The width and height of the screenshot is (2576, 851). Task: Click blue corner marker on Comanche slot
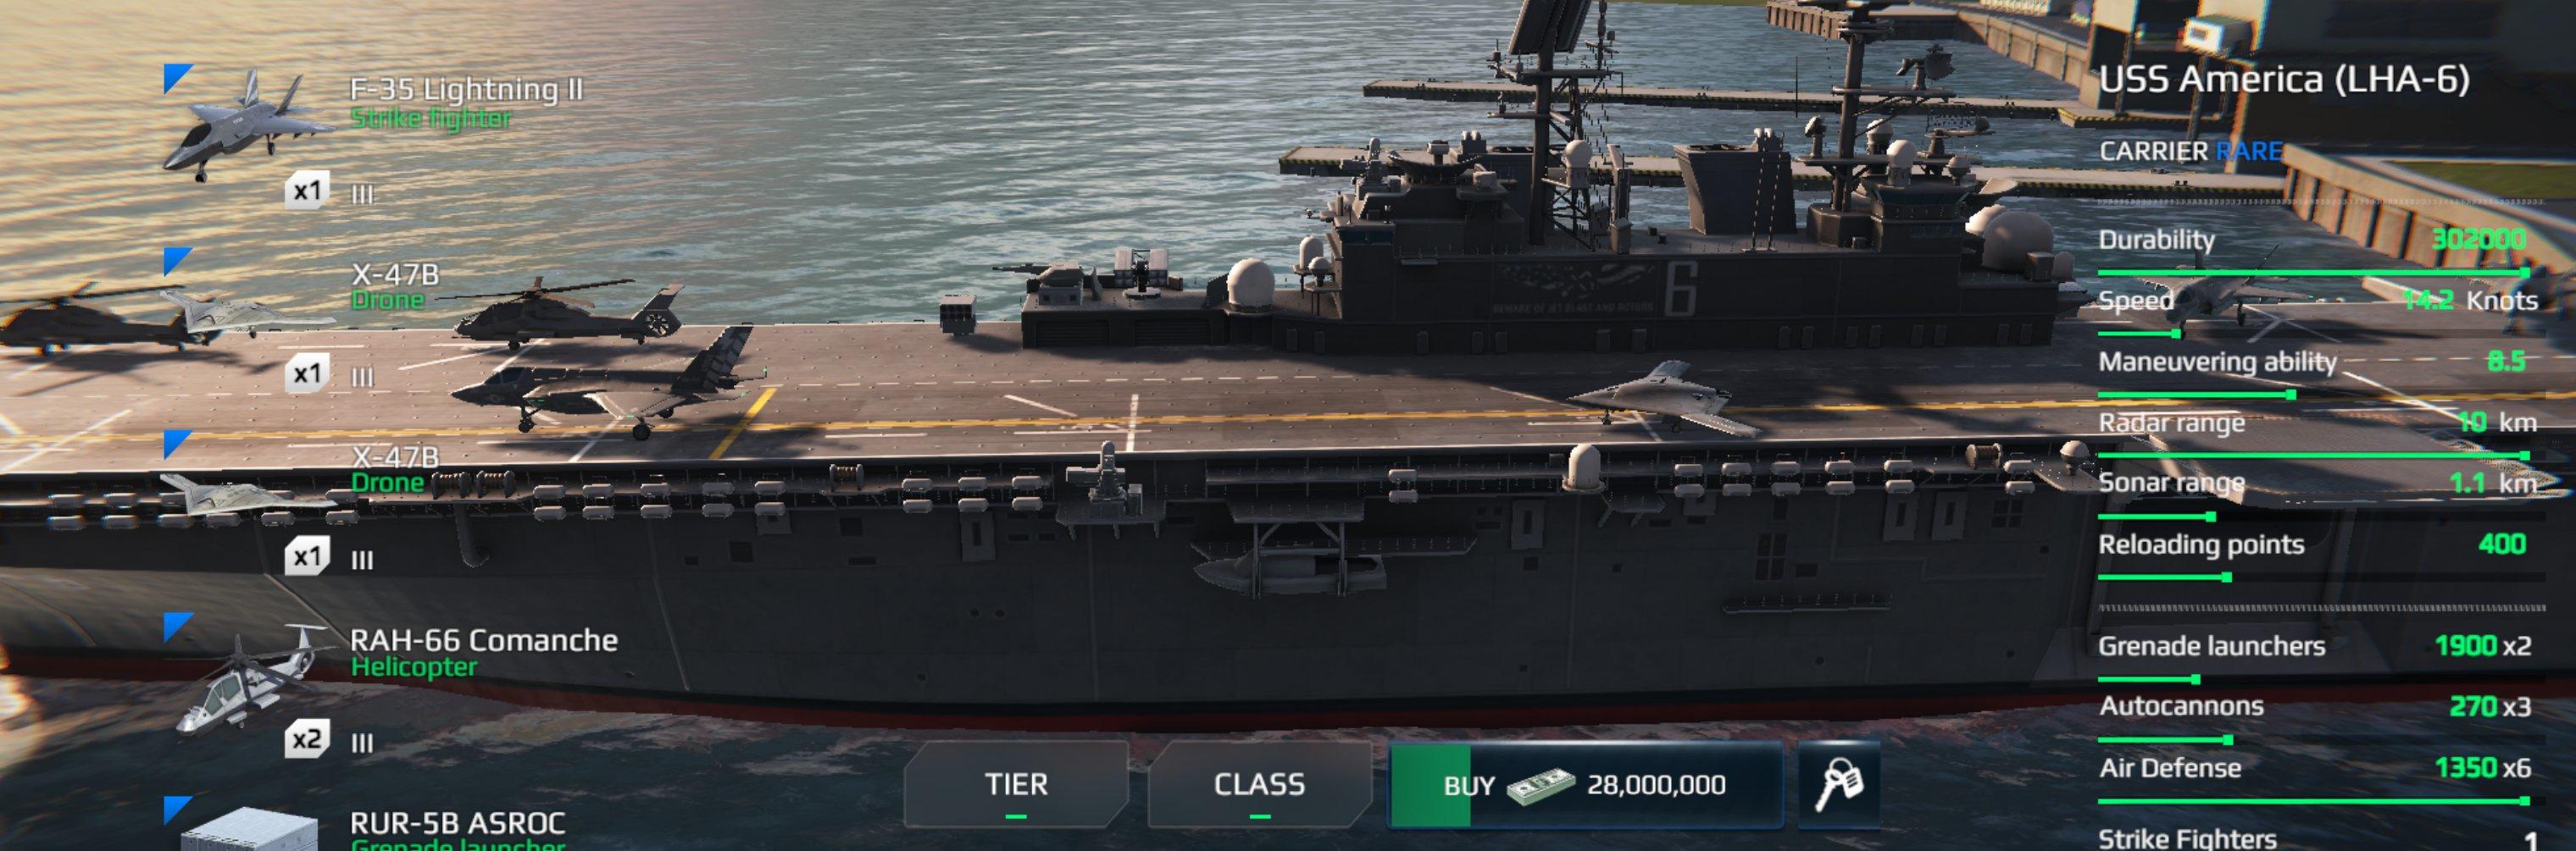pos(176,627)
